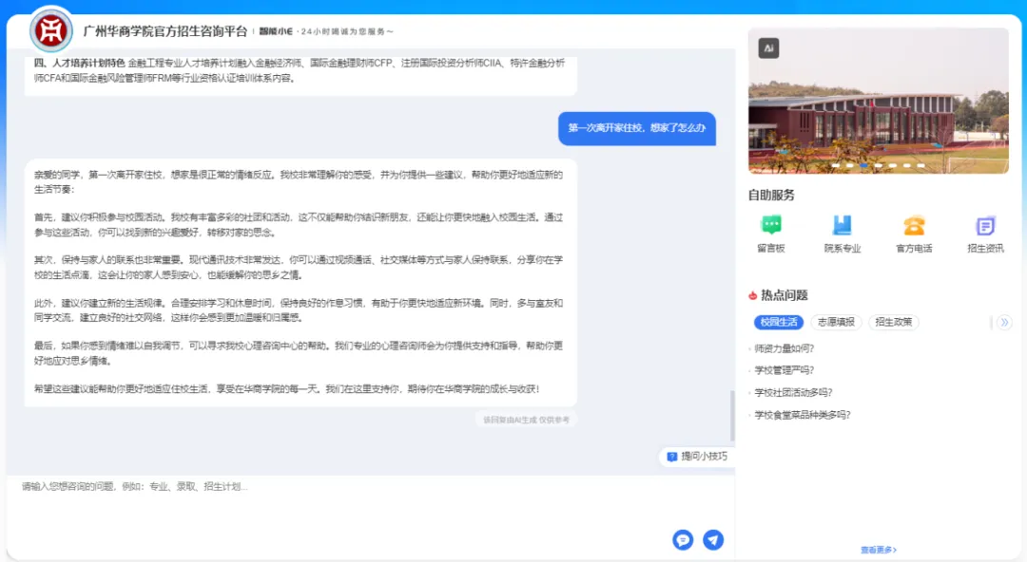Image resolution: width=1027 pixels, height=562 pixels.
Task: Open 提问小技巧 question tips
Action: point(697,457)
